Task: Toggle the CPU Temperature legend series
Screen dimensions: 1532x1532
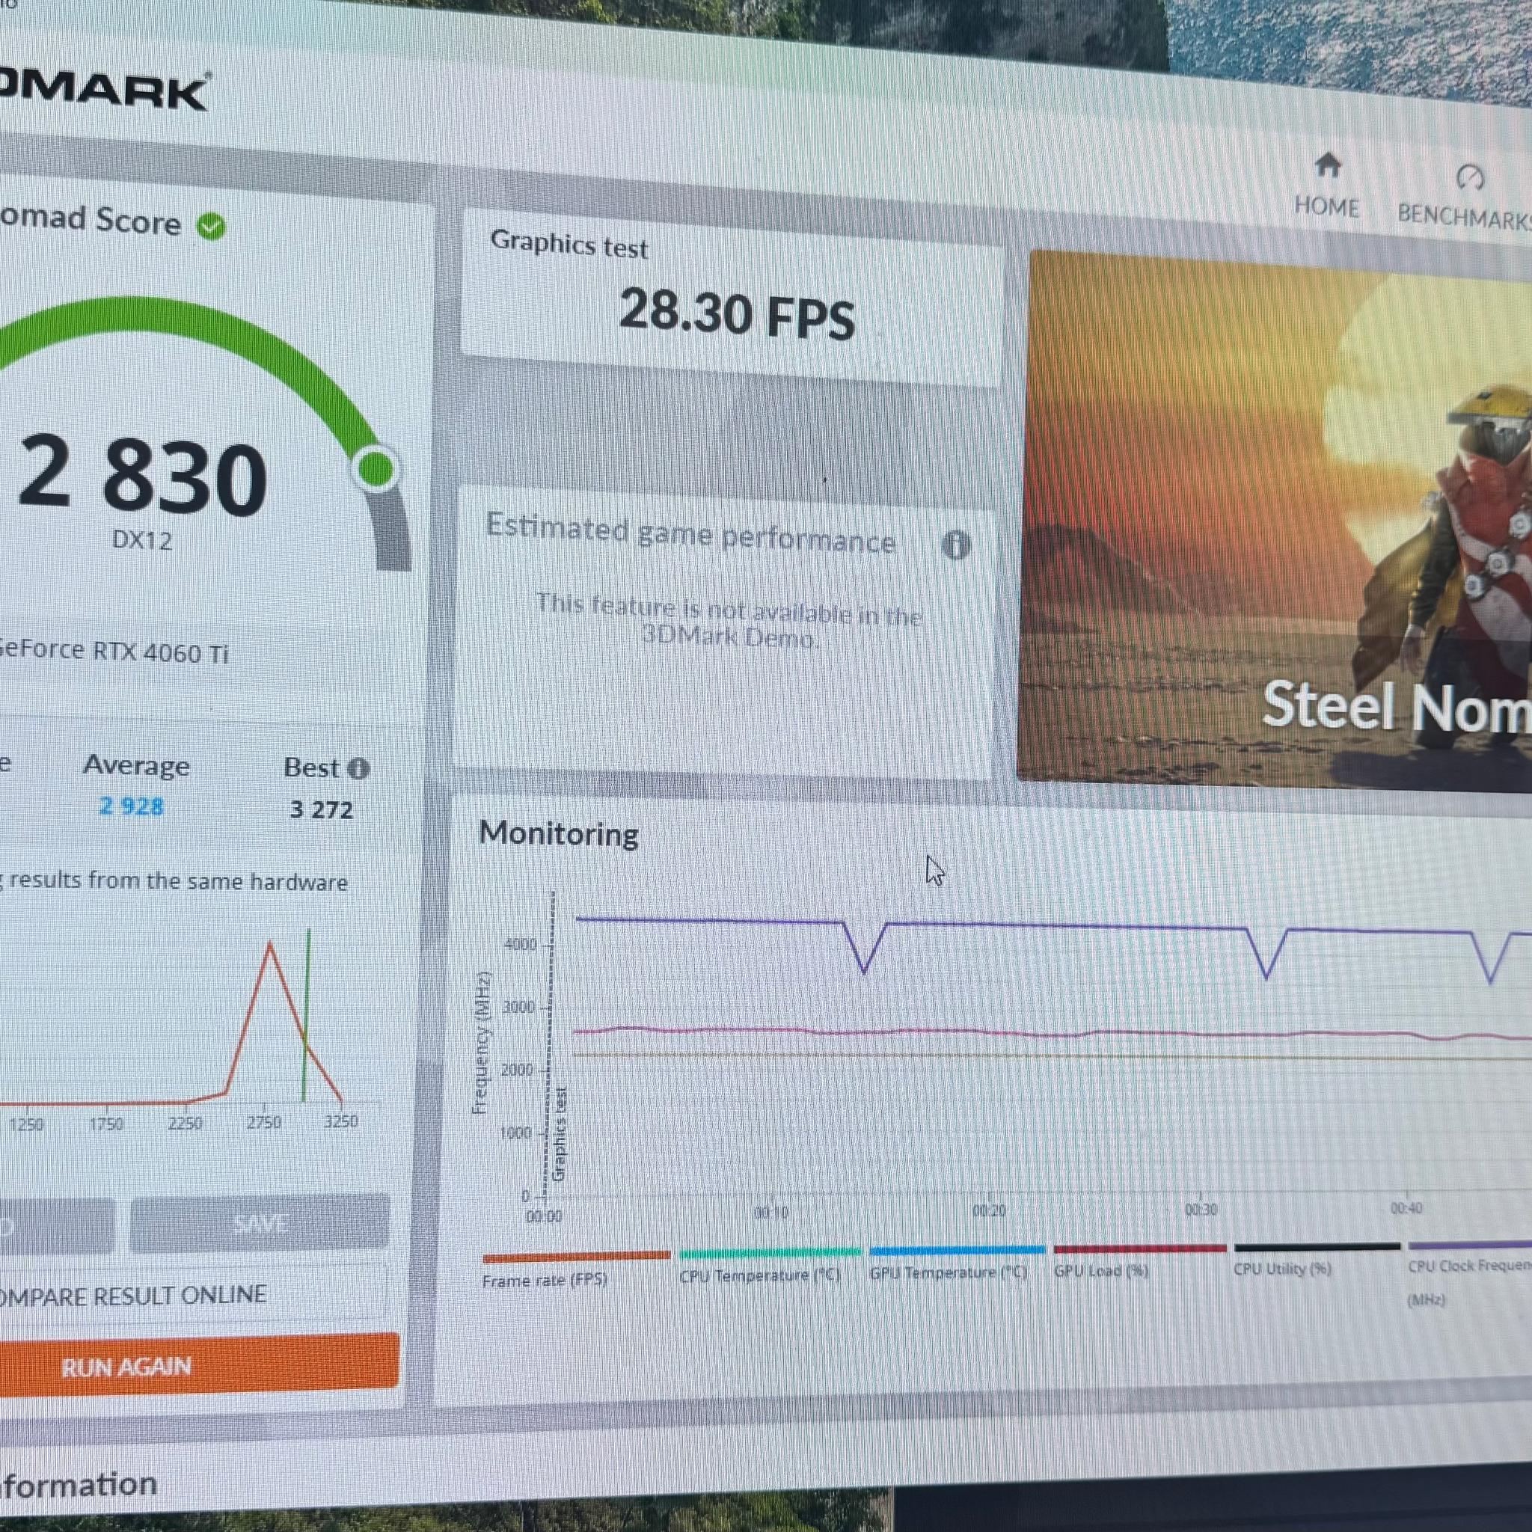Action: point(760,1276)
